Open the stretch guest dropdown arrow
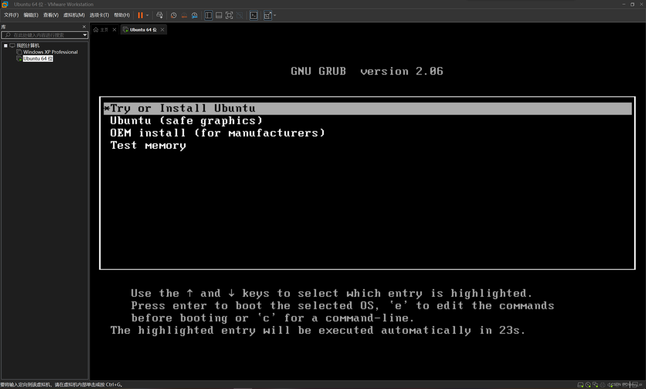This screenshot has height=389, width=646. [x=275, y=15]
